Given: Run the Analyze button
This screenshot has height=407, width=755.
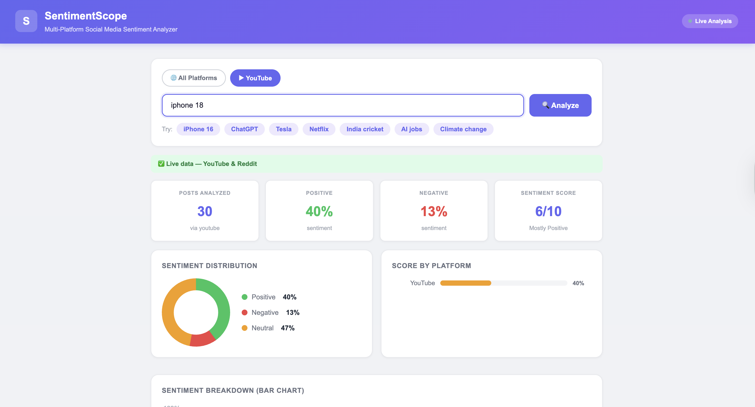Looking at the screenshot, I should click(560, 105).
